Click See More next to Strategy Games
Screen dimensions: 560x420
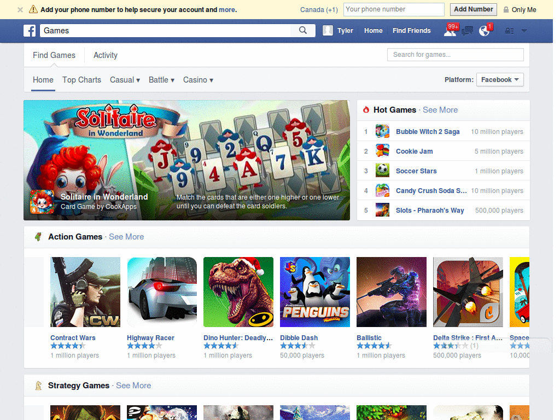point(133,386)
